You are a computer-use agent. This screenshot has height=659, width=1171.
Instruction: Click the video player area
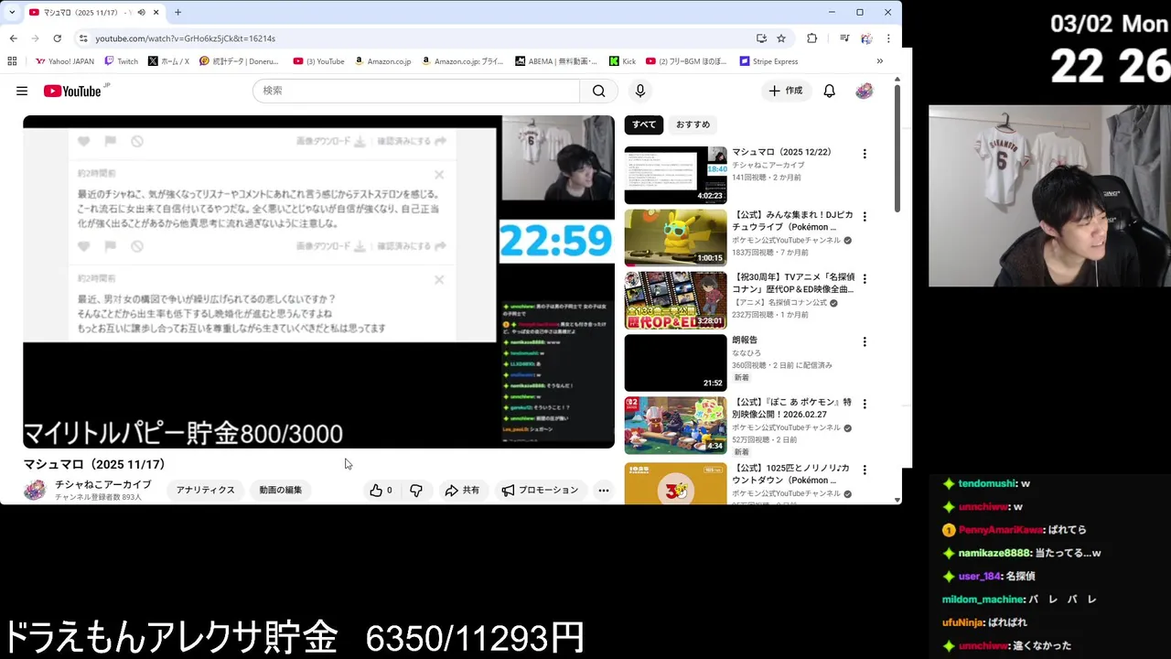318,282
